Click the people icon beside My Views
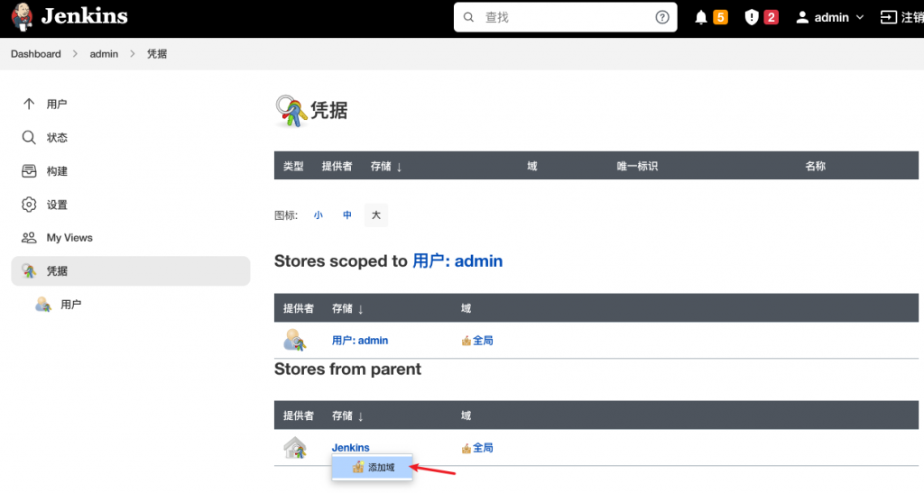The image size is (924, 493). click(29, 238)
